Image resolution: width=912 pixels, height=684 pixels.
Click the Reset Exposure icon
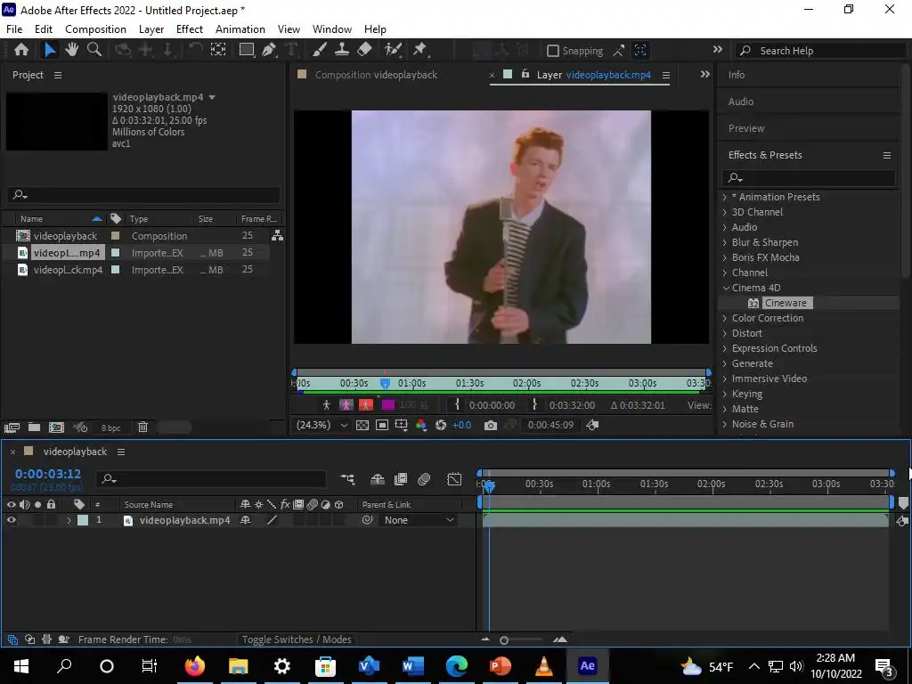pos(441,425)
